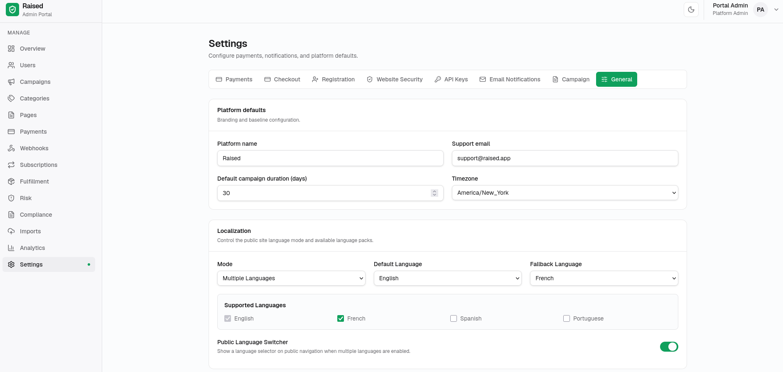Click the Webhooks icon in sidebar
The image size is (783, 372).
coord(11,148)
